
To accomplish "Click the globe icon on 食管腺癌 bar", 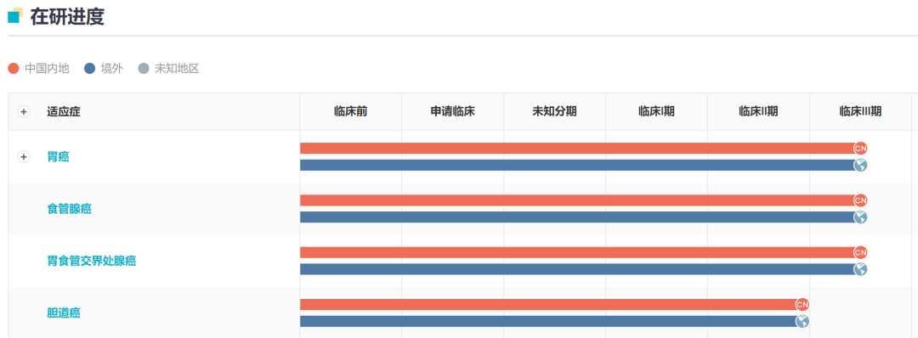I will point(860,217).
